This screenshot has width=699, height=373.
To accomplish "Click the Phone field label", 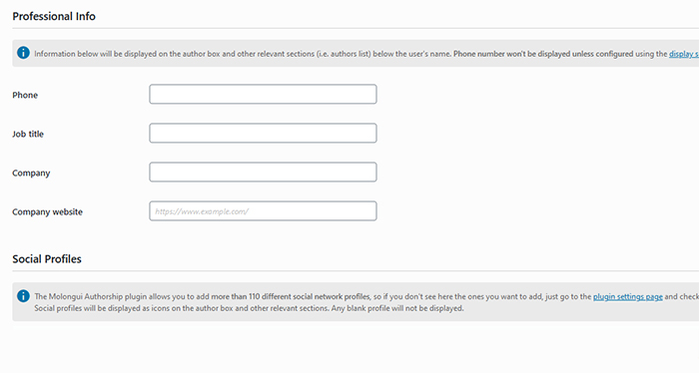I will (25, 95).
